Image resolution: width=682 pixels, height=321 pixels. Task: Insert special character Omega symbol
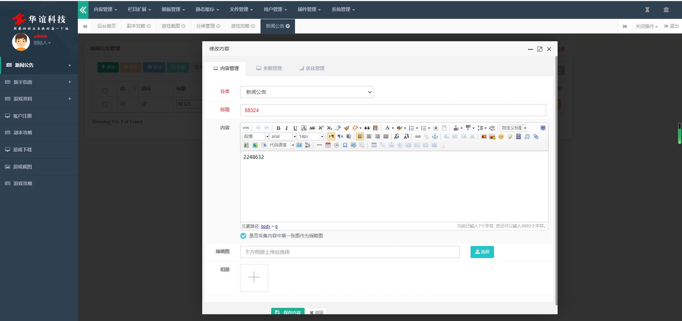pyautogui.click(x=345, y=145)
